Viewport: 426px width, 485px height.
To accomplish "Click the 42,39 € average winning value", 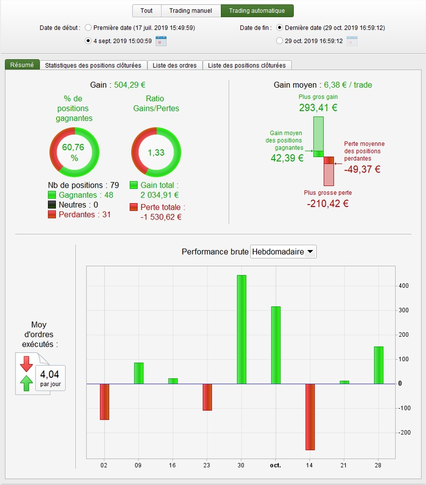I will (x=287, y=158).
